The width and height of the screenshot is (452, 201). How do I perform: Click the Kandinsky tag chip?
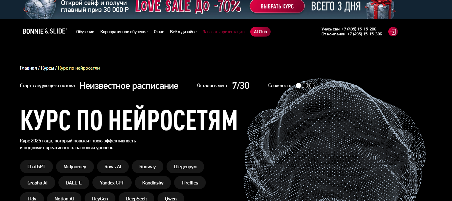[153, 183]
